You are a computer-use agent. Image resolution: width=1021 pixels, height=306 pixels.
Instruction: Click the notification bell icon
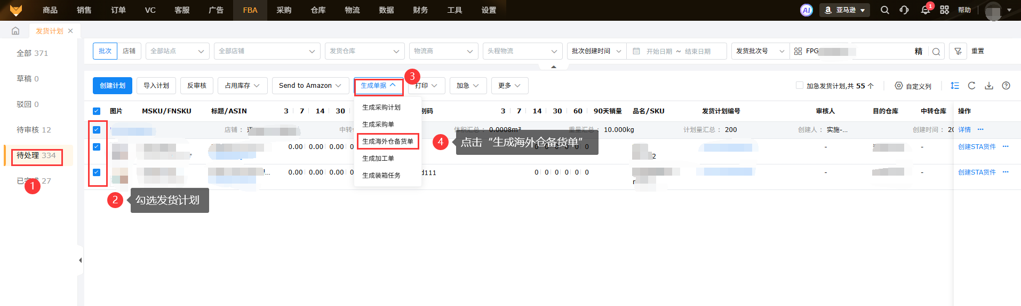point(925,10)
